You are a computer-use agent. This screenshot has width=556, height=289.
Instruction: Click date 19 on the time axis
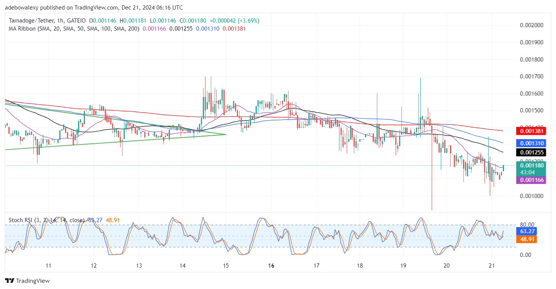(x=403, y=265)
